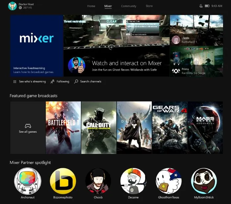The height and width of the screenshot is (204, 231).
Task: Click the controller icon in See all games
Action: [x=28, y=126]
